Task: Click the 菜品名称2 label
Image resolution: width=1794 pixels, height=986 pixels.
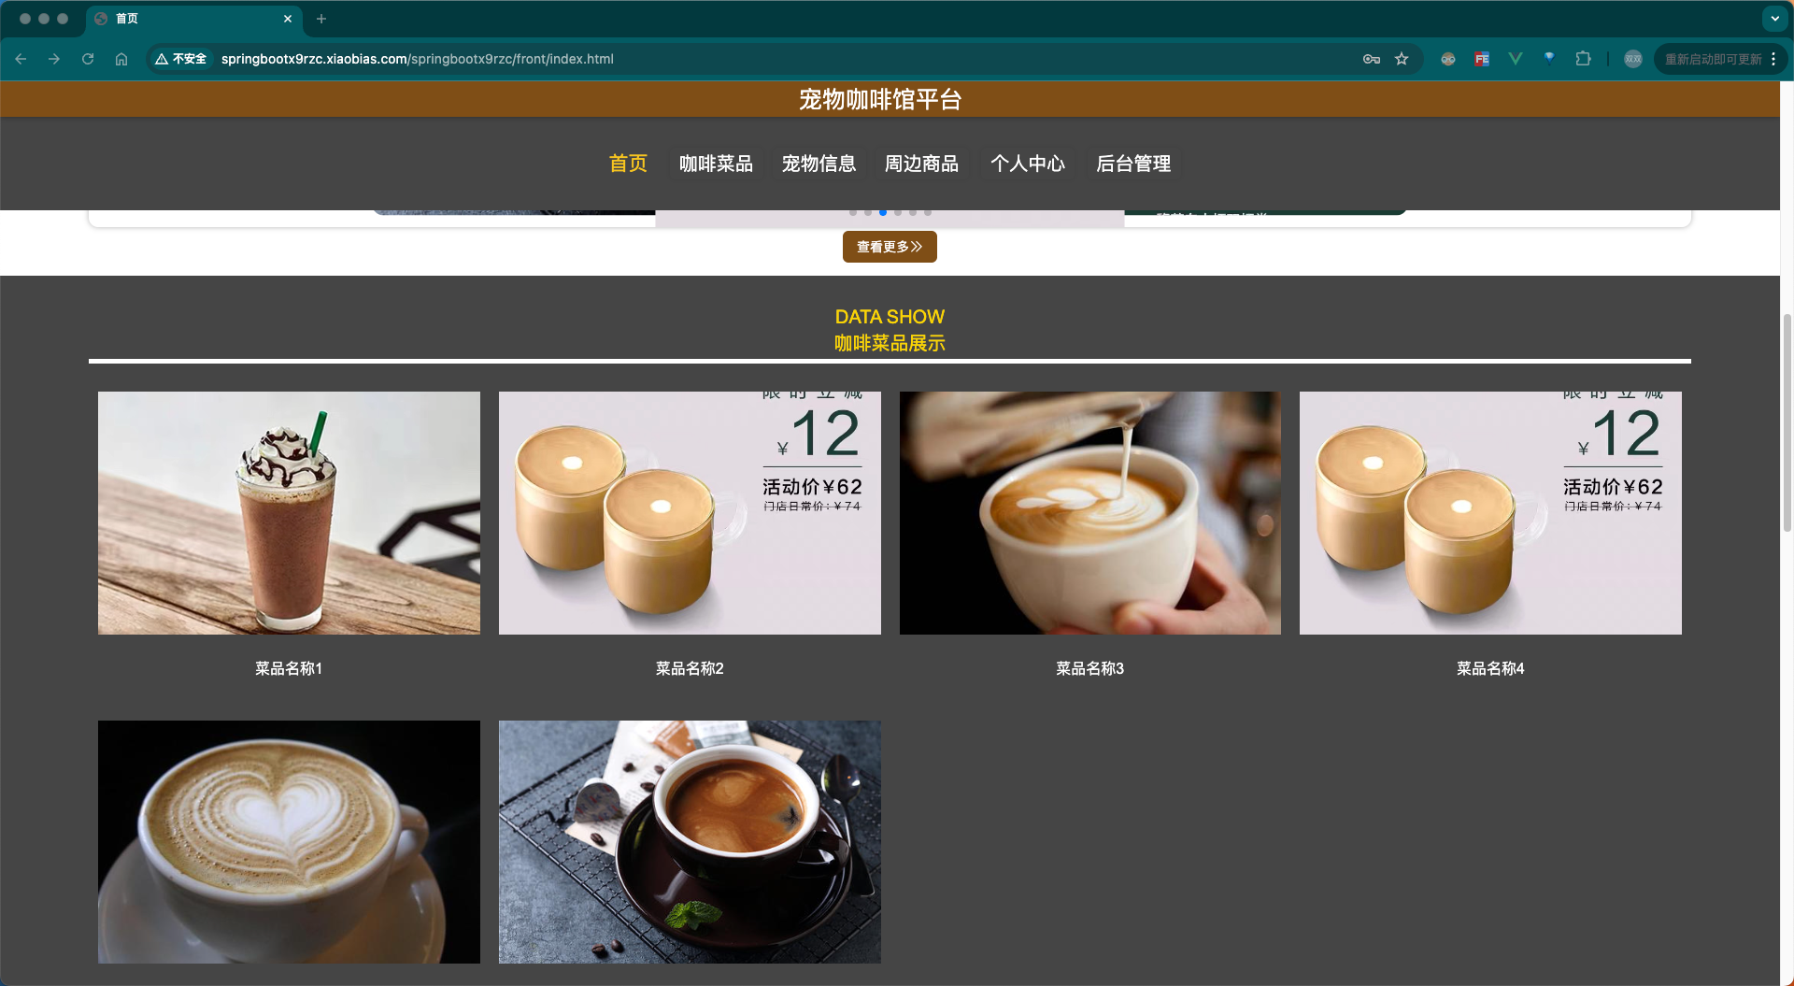Action: pos(690,668)
